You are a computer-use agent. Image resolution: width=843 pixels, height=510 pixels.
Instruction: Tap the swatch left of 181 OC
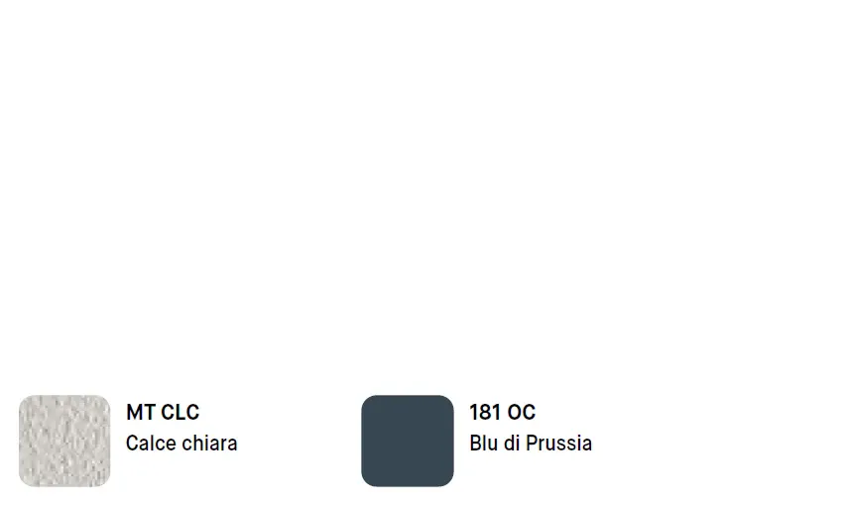[x=407, y=441]
